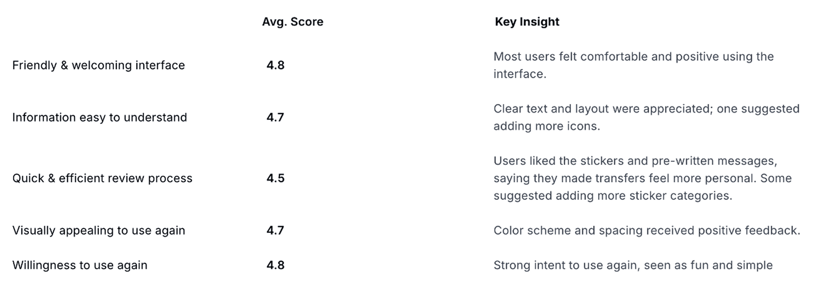Click the 4.7 score for Information easy
Image resolution: width=814 pixels, height=307 pixels.
click(275, 117)
